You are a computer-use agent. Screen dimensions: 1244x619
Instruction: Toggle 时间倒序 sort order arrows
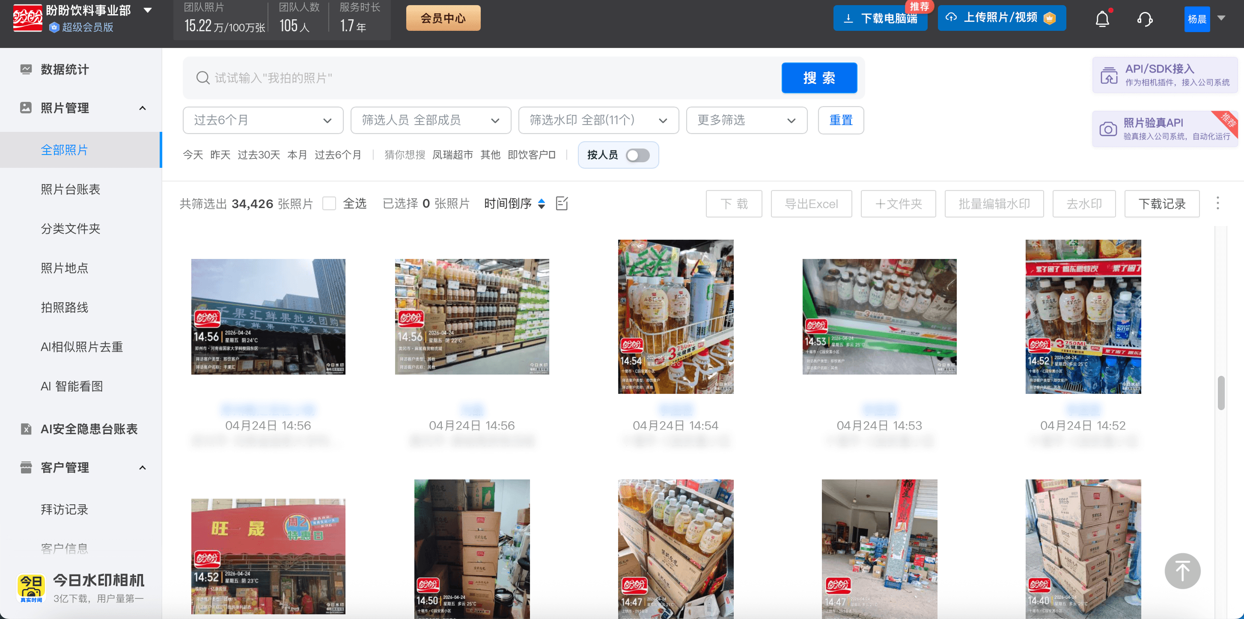542,203
